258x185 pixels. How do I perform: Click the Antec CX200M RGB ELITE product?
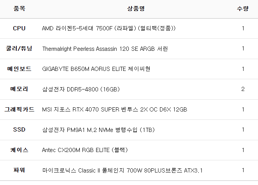coord(85,150)
